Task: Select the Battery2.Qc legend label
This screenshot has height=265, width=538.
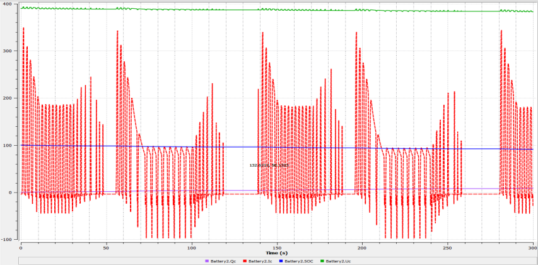Action: coord(223,261)
